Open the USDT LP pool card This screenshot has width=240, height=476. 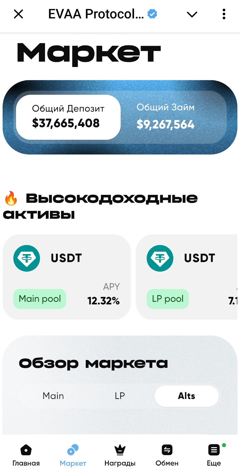188,277
